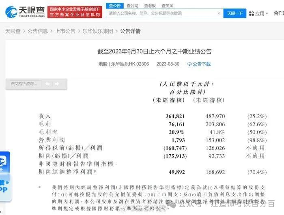This screenshot has width=284, height=215.
Task: Select the 查公告 search tab
Action: 115,6
